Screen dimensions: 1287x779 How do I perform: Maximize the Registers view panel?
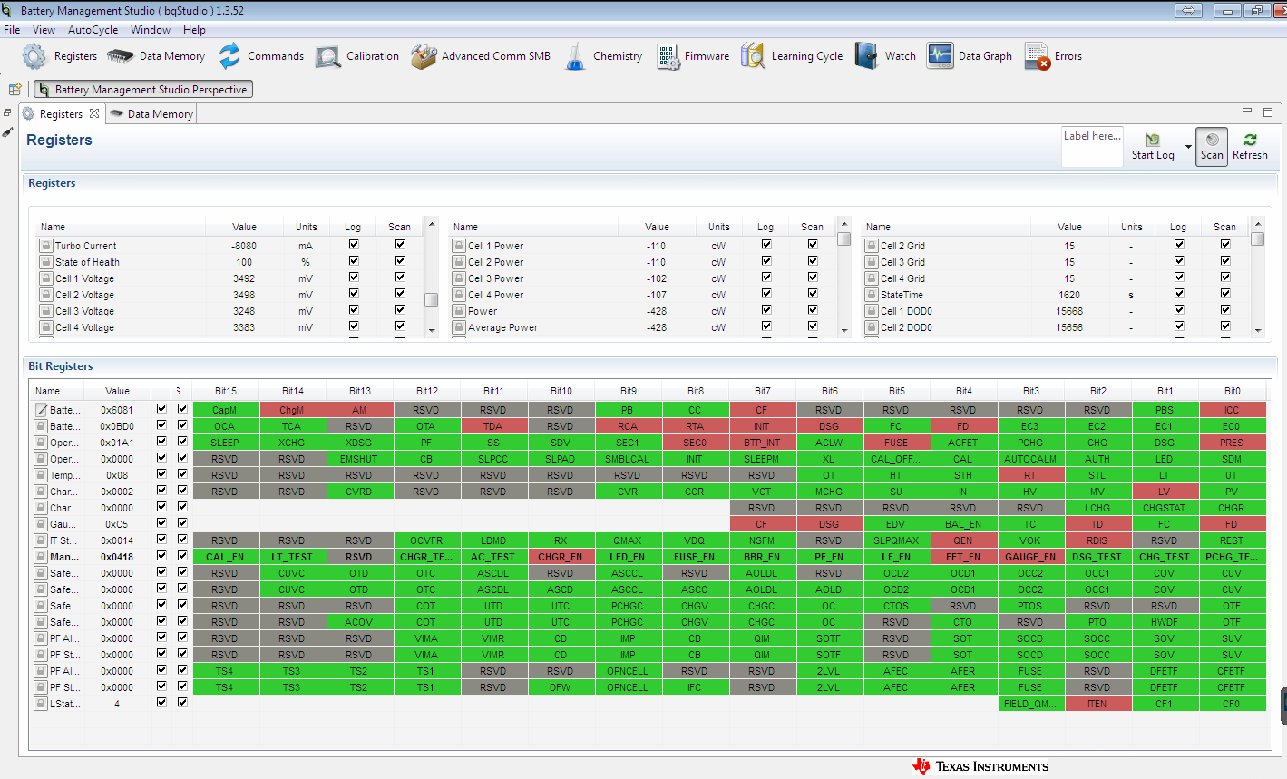(x=1268, y=112)
